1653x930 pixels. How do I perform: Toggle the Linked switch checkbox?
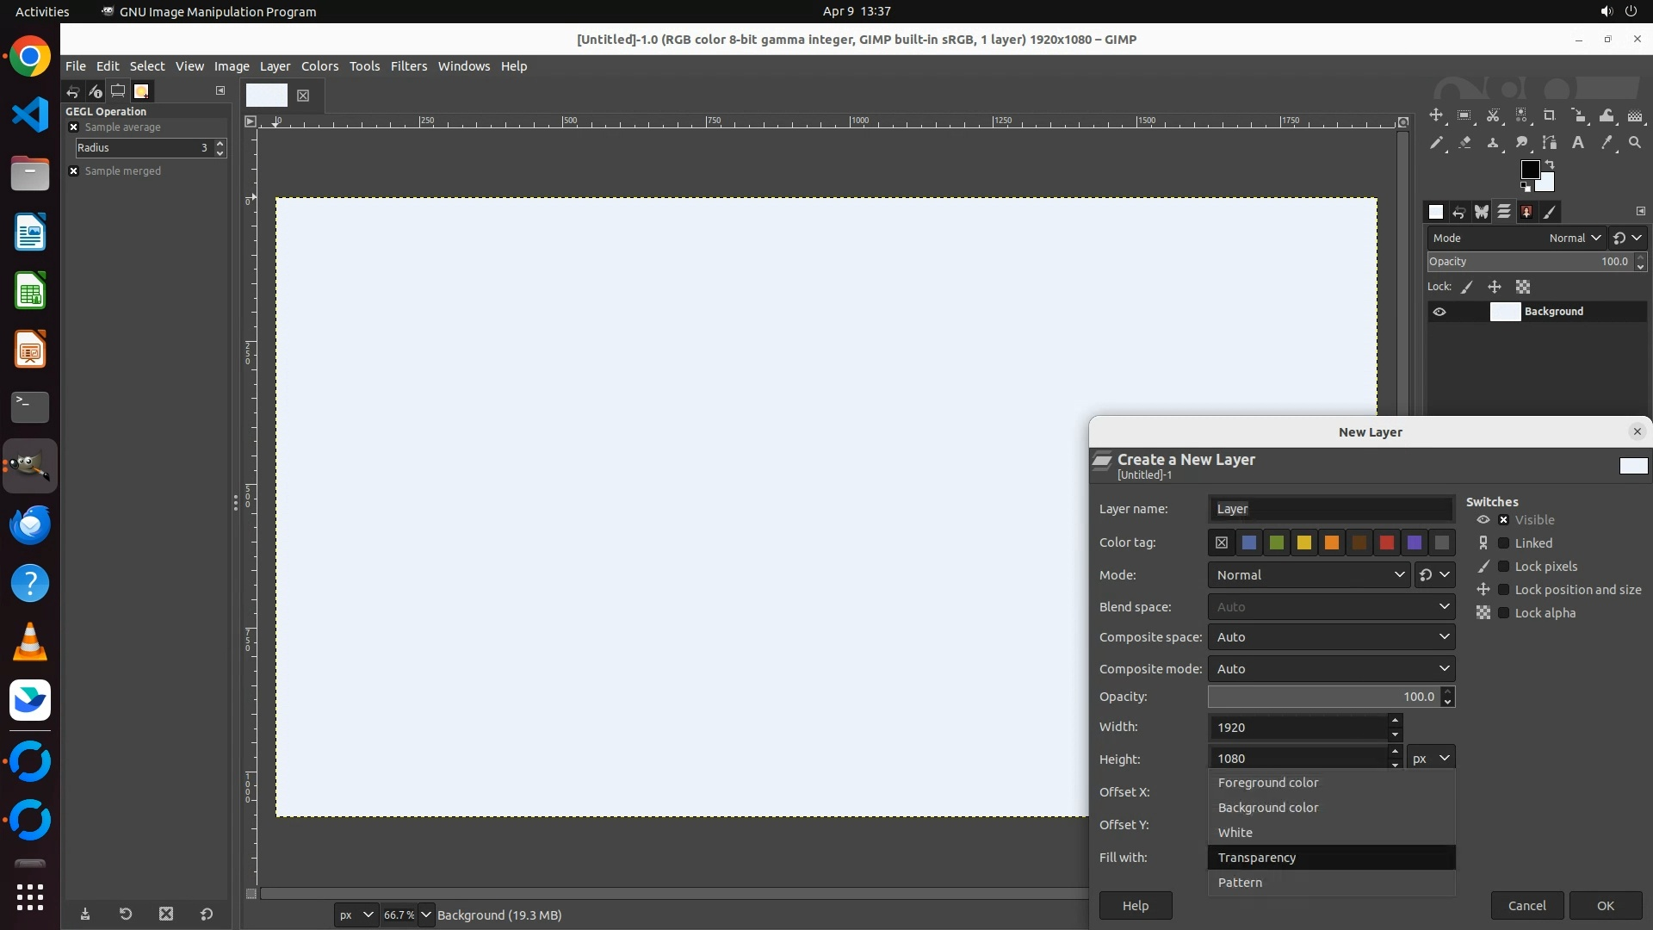(1503, 543)
